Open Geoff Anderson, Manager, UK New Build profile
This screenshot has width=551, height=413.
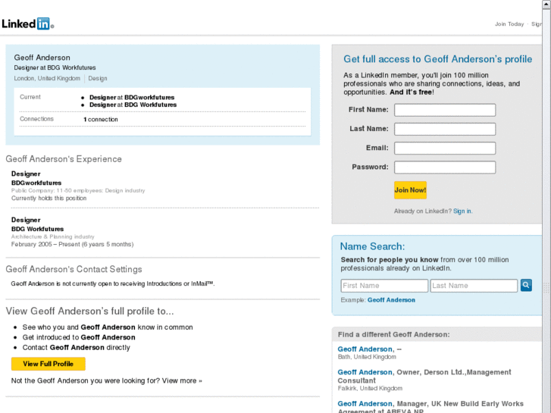pos(365,404)
